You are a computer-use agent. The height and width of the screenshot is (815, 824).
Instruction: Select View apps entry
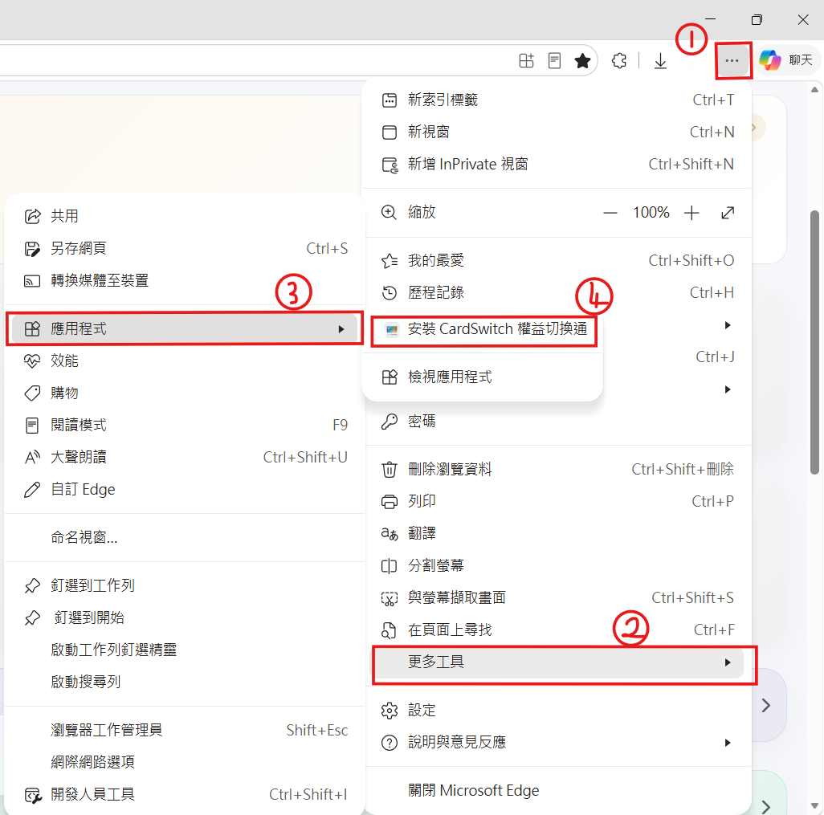click(x=483, y=377)
